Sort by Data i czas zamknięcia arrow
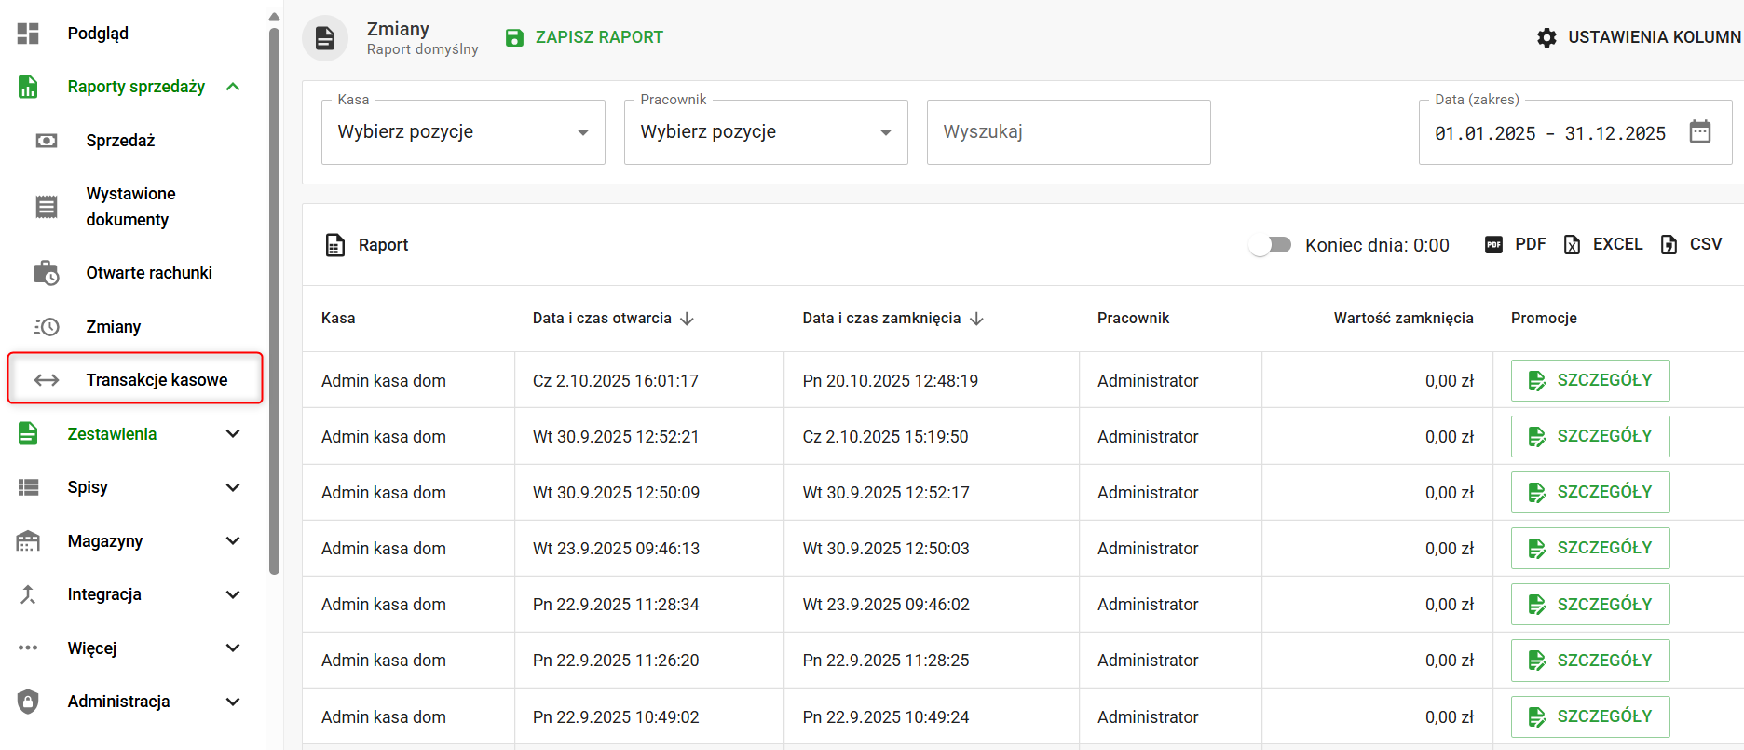 point(976,319)
